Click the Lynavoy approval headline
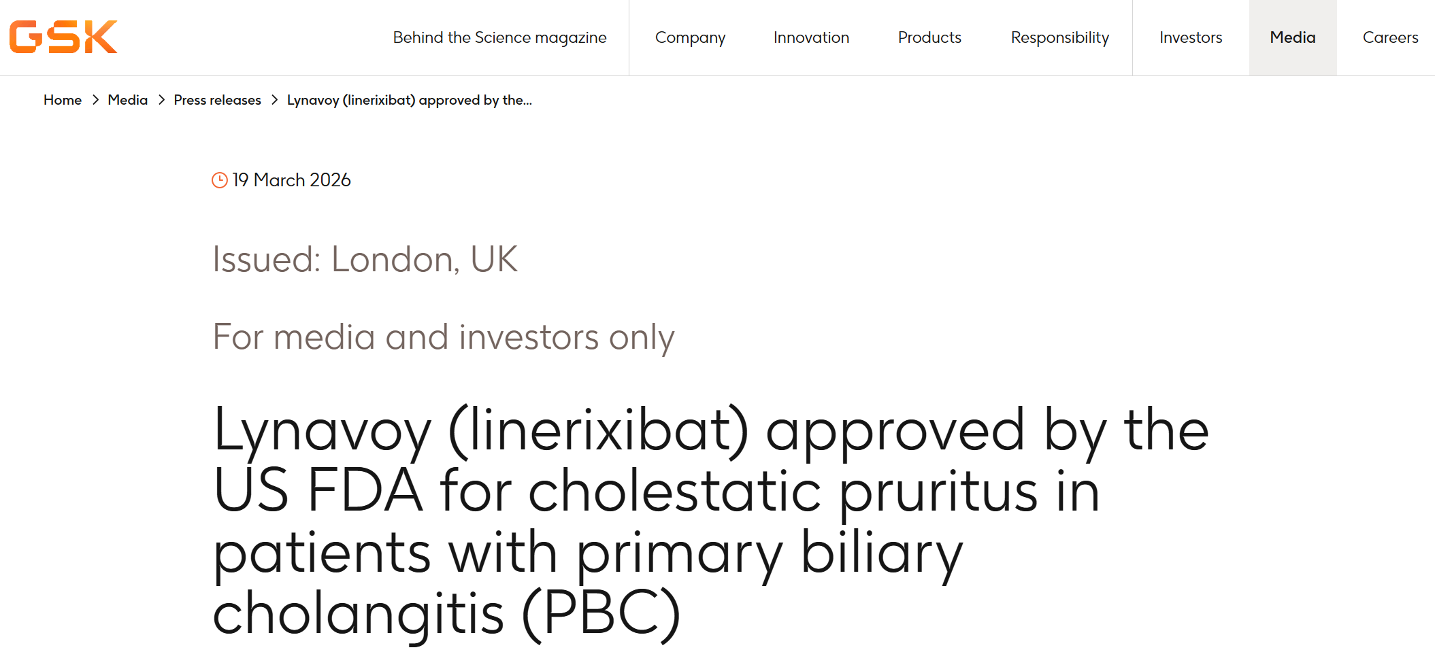The image size is (1435, 669). coord(710,521)
